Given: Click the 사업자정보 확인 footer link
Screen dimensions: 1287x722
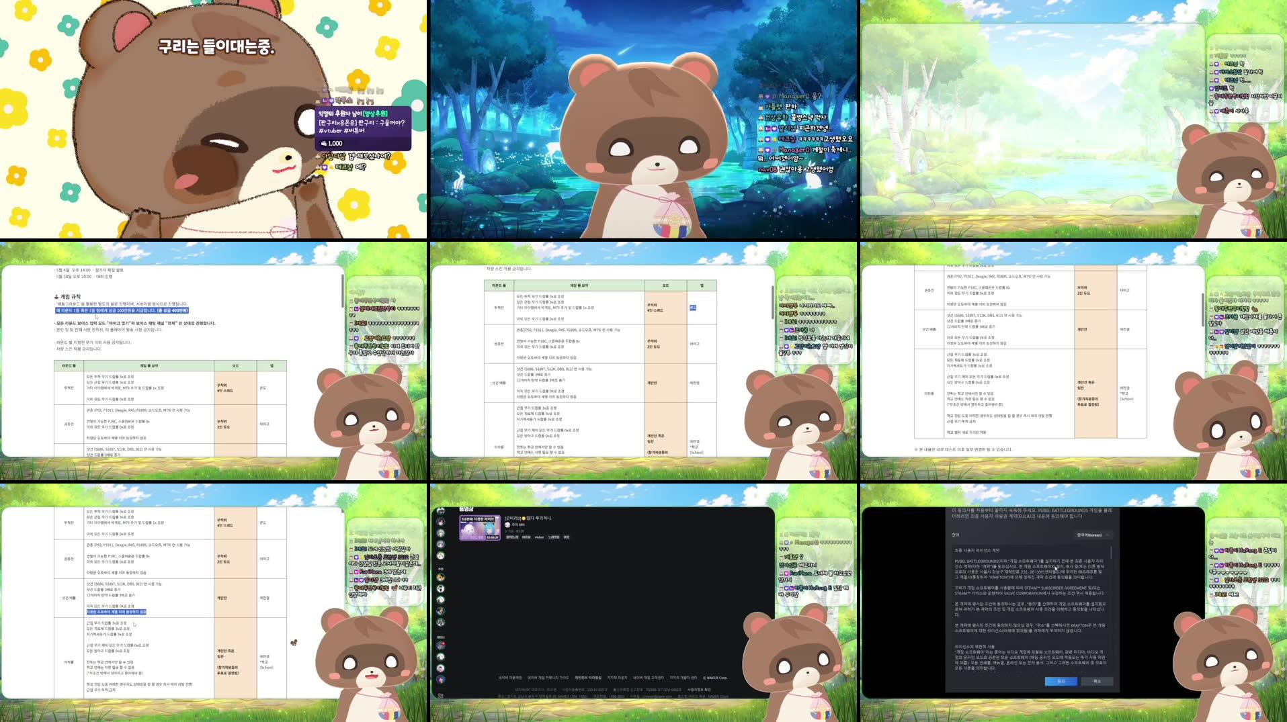Looking at the screenshot, I should point(699,690).
